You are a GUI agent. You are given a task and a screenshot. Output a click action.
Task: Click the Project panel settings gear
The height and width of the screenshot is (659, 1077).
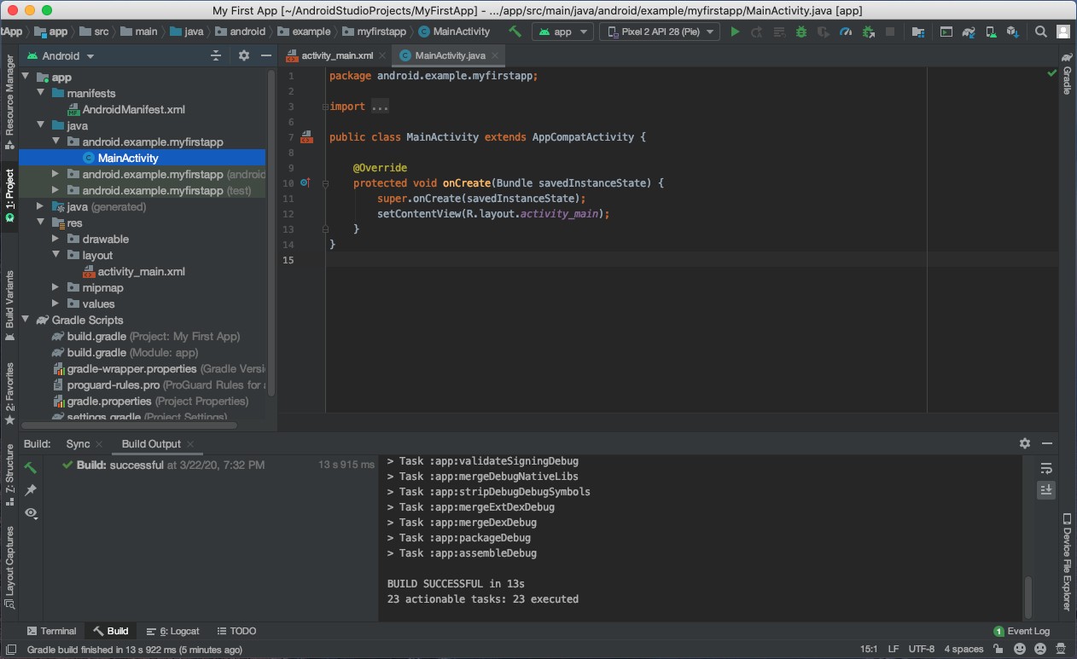tap(244, 55)
